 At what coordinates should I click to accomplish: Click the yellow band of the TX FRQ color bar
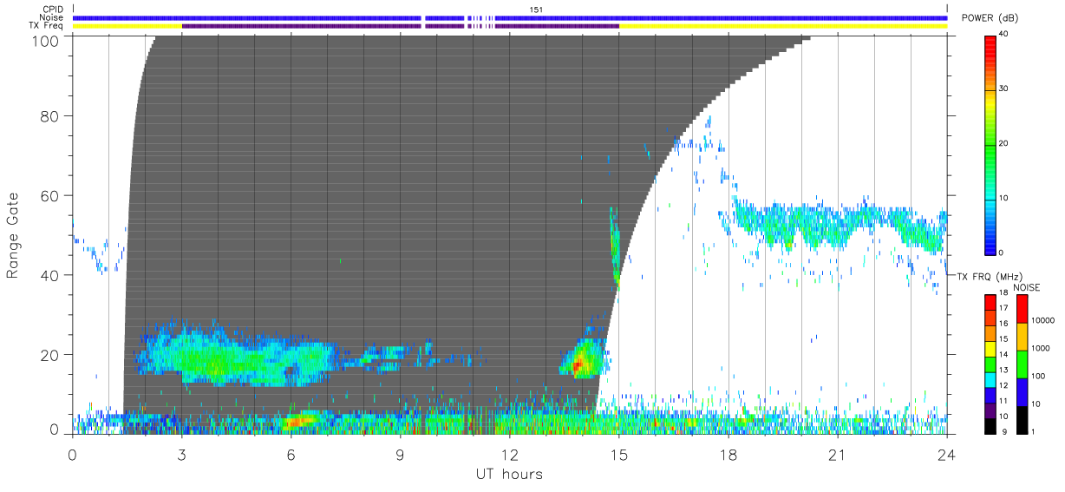991,350
